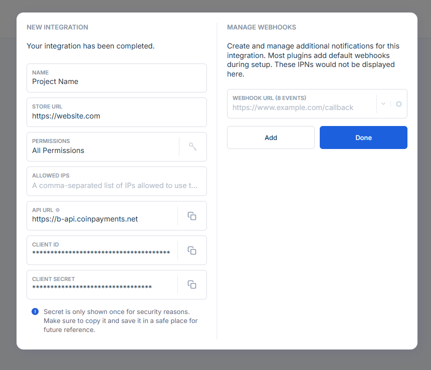Expand the webhook events dropdown chevron
Viewport: 431px width, 370px height.
383,104
